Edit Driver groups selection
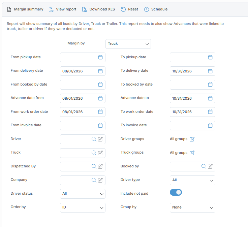 (192, 139)
